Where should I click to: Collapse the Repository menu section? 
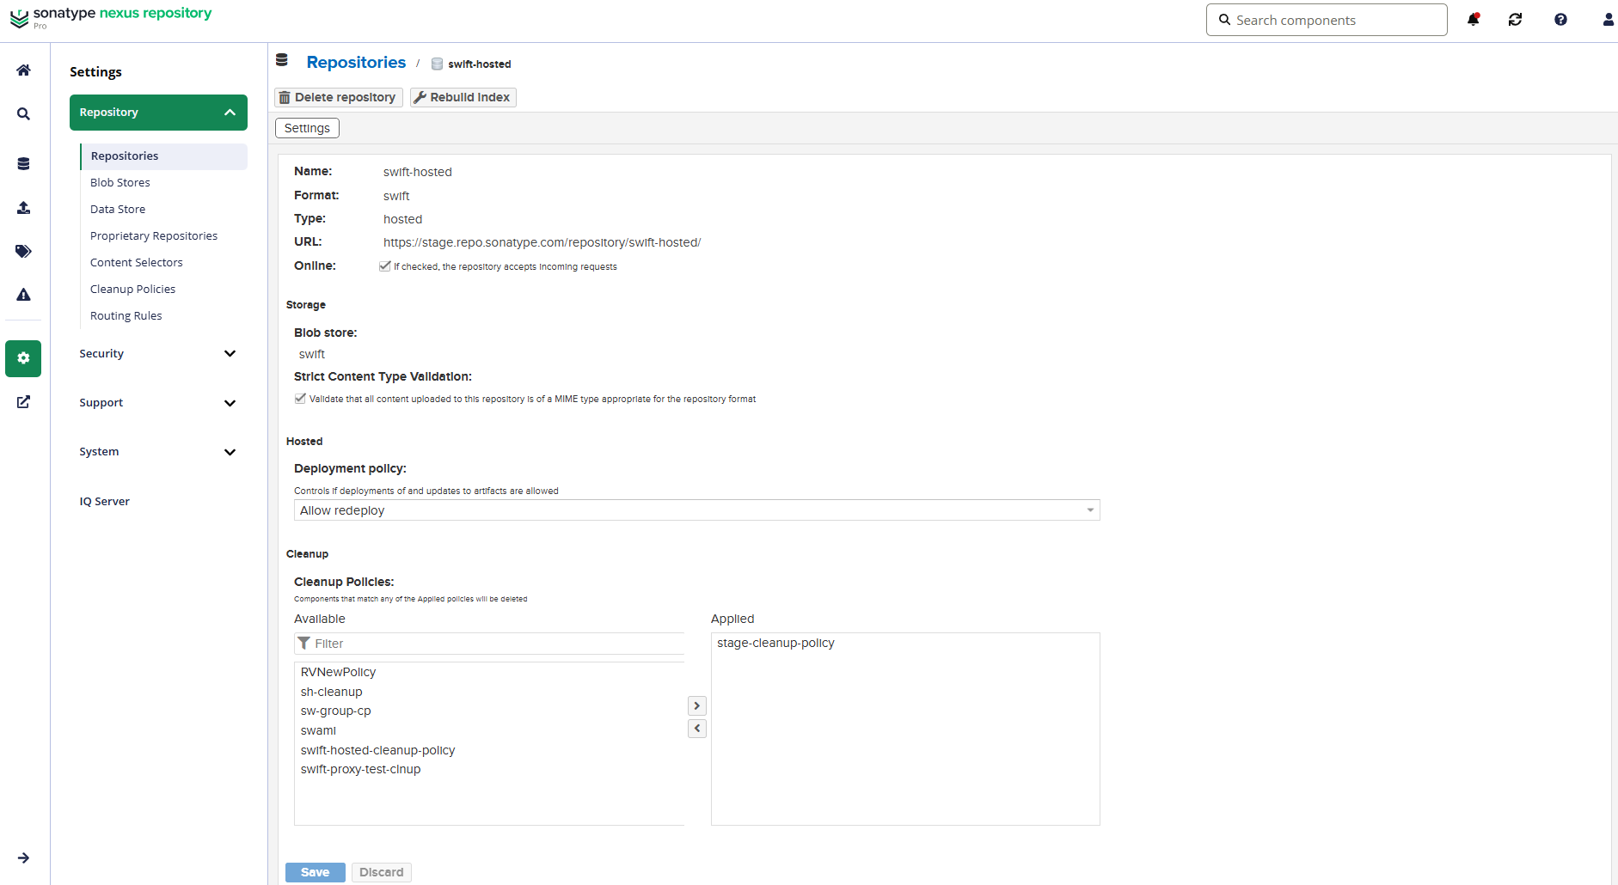(x=158, y=113)
